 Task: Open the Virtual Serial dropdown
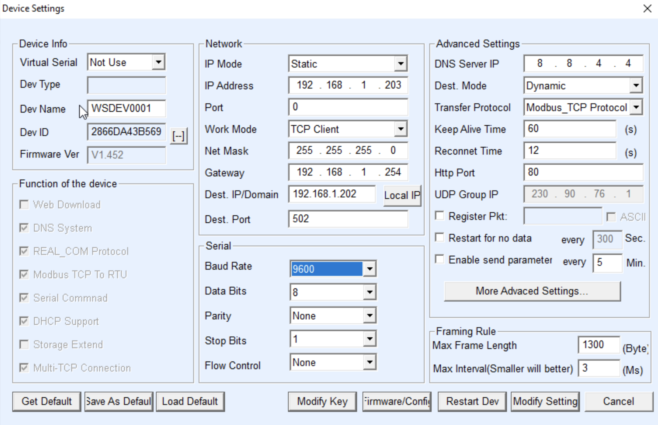coord(159,62)
